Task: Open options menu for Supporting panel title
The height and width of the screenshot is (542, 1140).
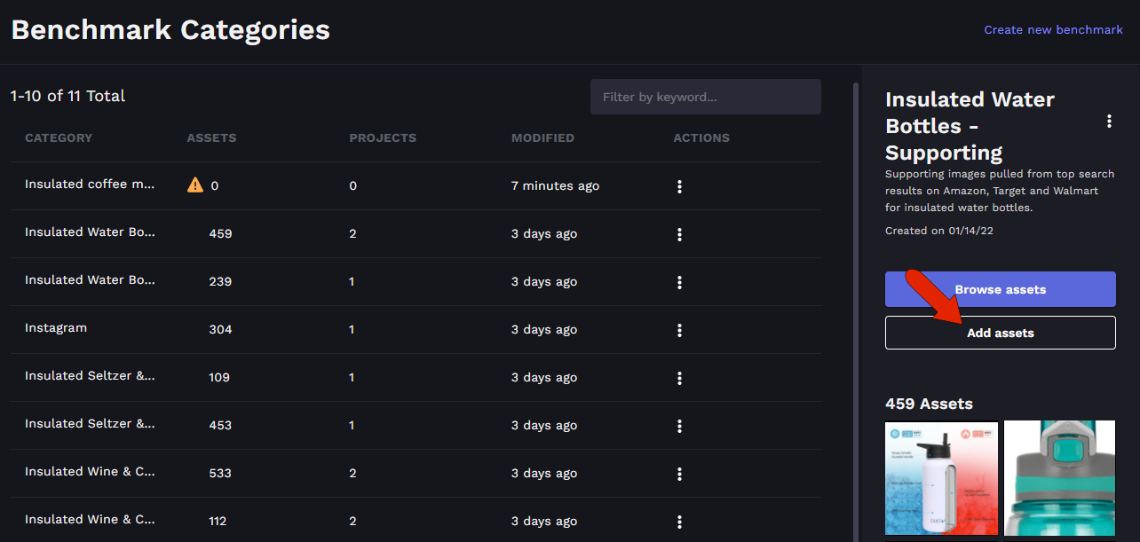Action: coord(1109,122)
